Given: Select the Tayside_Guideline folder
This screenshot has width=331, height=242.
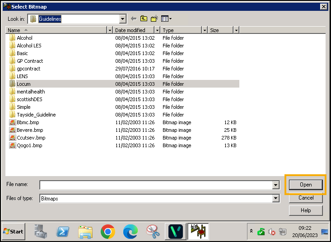Looking at the screenshot, I should click(36, 115).
